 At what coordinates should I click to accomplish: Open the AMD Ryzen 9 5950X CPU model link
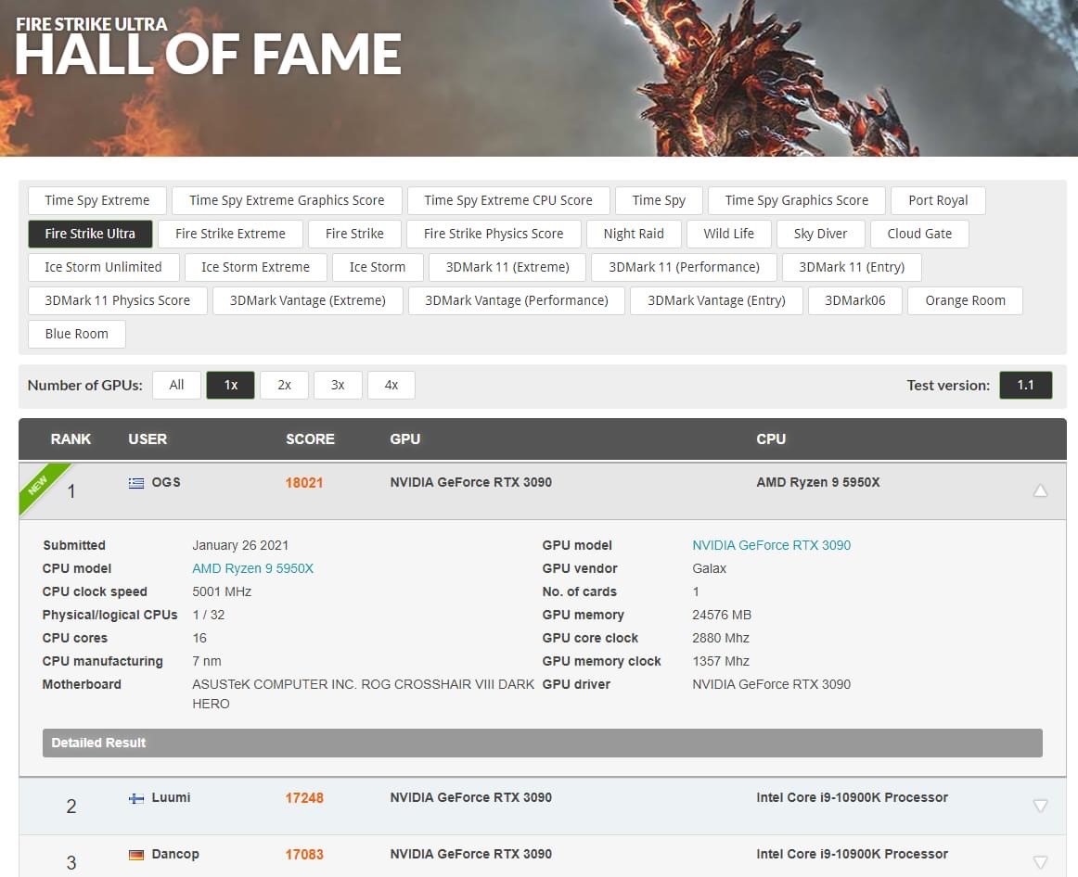253,568
